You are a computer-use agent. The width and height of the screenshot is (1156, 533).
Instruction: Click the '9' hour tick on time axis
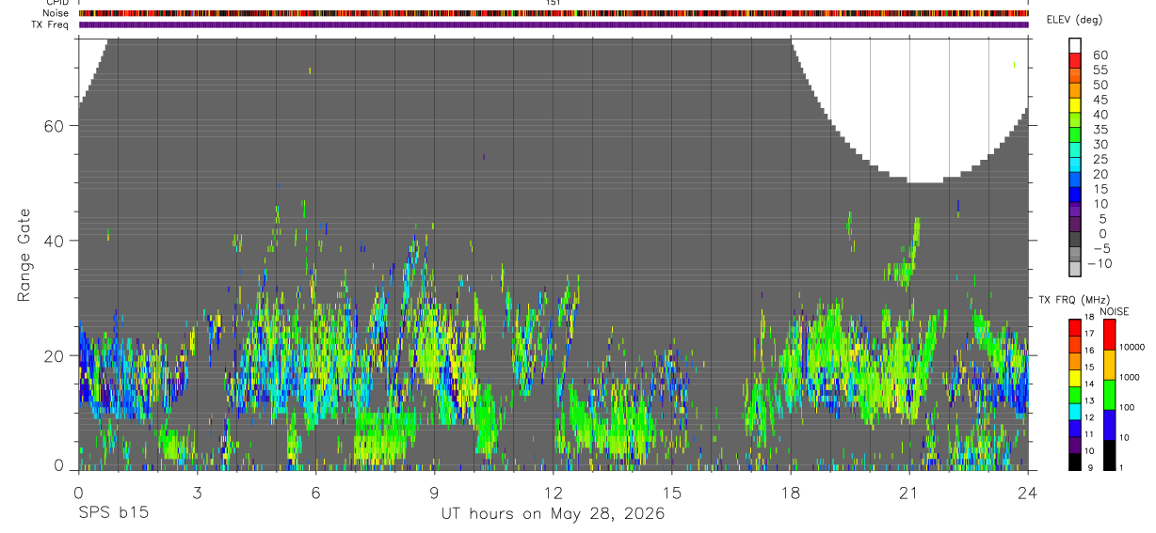[434, 493]
